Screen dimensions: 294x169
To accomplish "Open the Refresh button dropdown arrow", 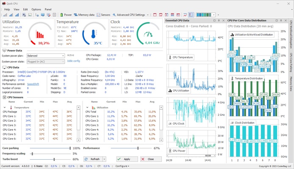I will pos(105,159).
